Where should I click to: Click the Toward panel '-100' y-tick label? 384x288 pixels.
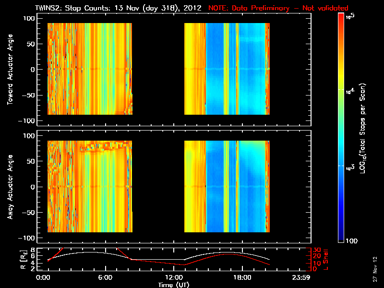pos(27,121)
